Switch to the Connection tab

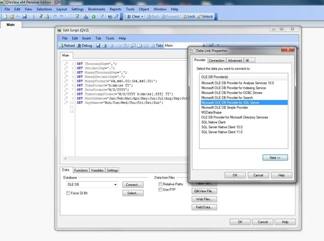tap(217, 60)
